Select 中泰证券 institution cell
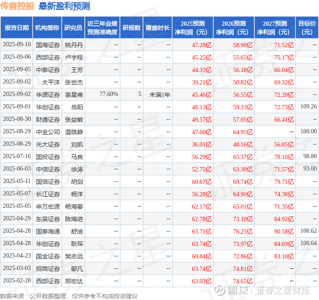The width and height of the screenshot is (319, 300). point(48,70)
